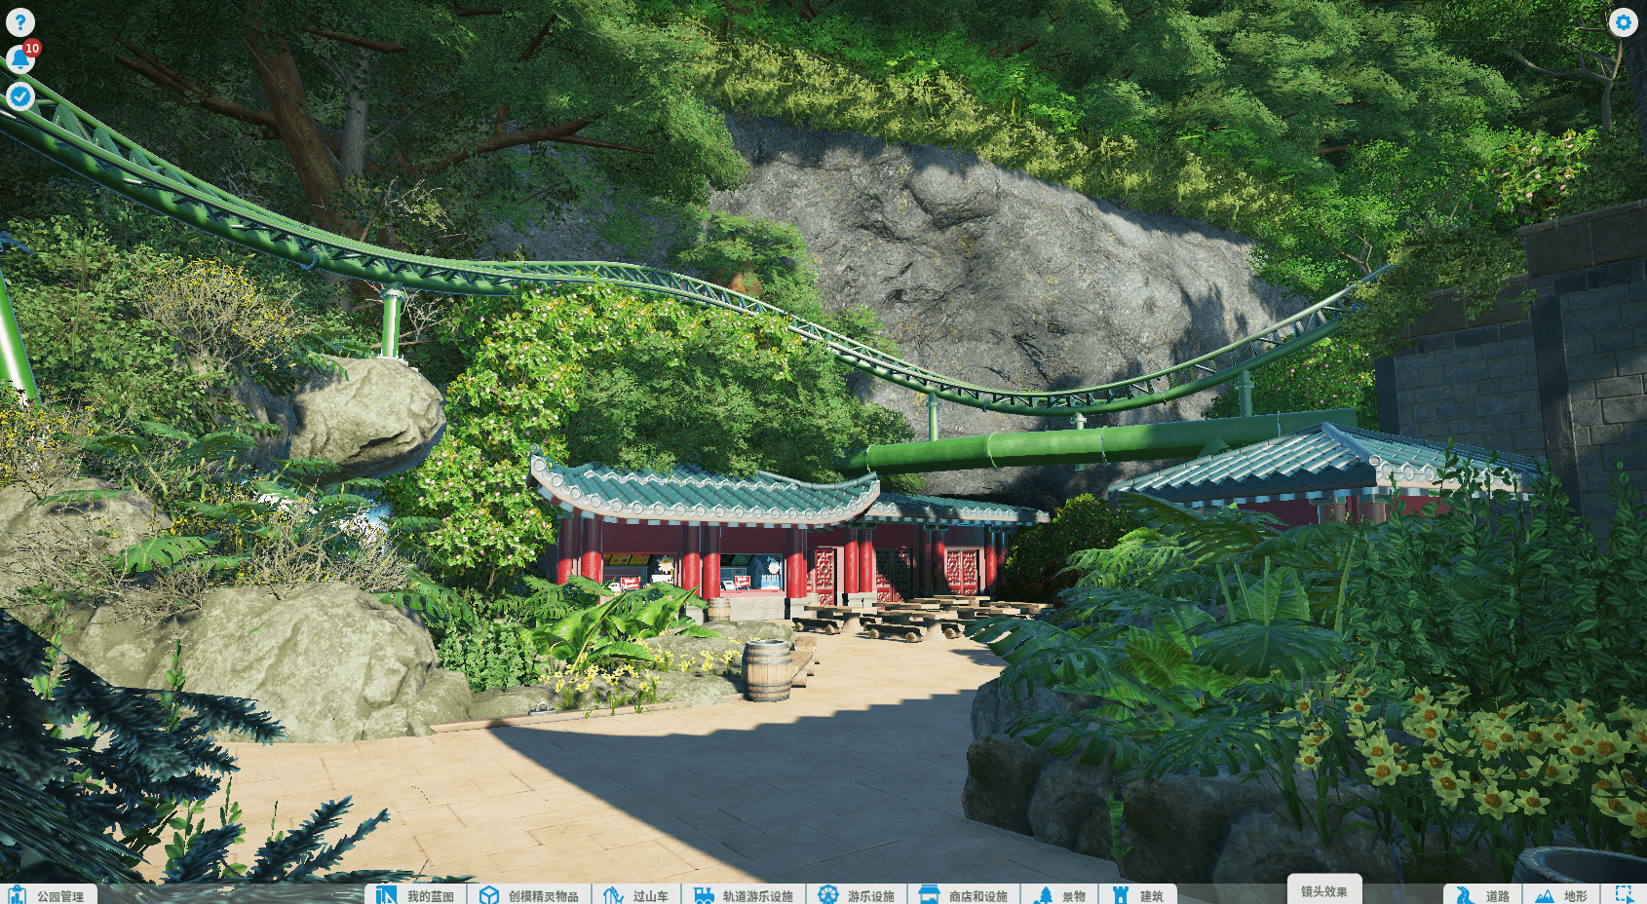Open 游乐设施 rides tab
The width and height of the screenshot is (1647, 904).
857,894
